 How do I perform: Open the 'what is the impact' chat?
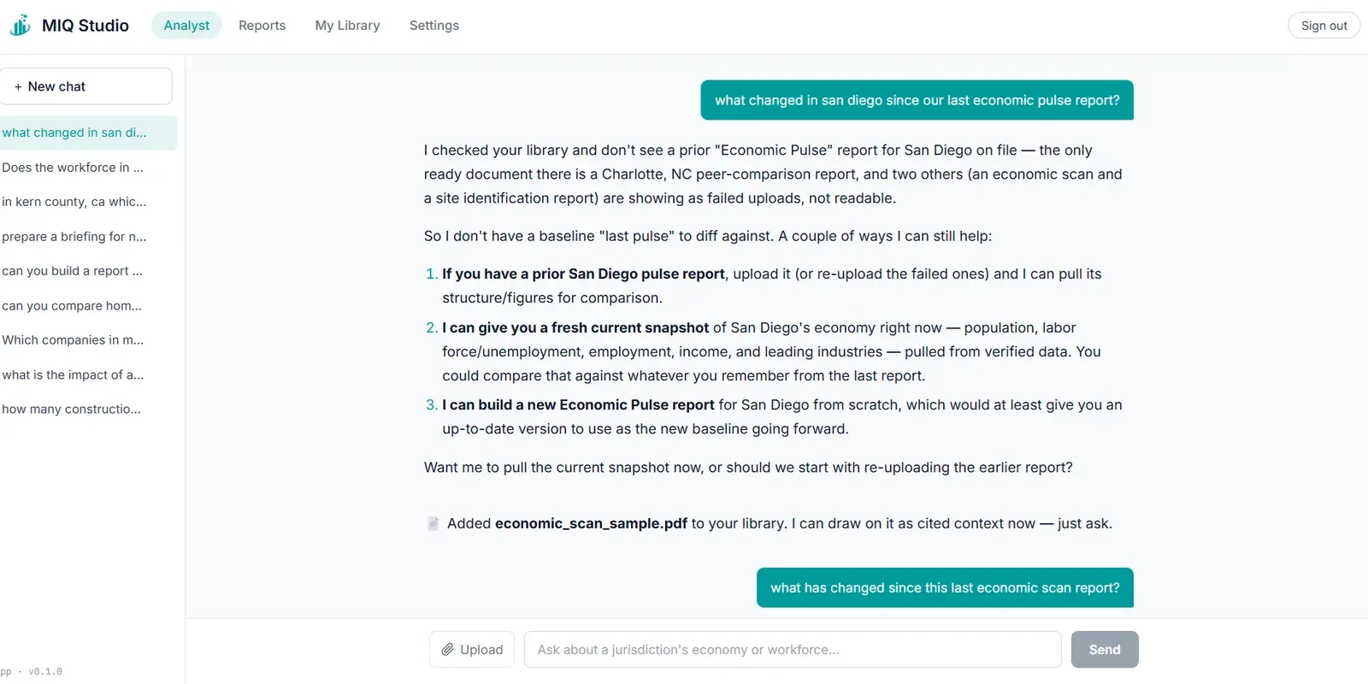tap(87, 374)
